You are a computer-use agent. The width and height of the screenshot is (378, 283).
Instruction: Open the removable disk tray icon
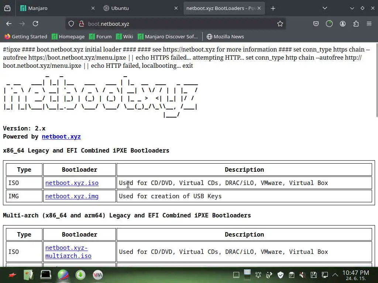[313, 275]
